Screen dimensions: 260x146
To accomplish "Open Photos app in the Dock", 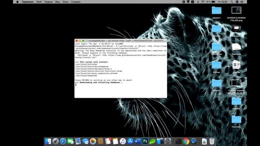I will [x=93, y=142].
